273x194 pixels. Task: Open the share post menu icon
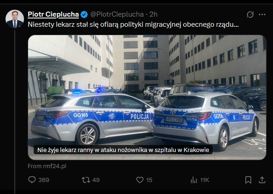262,180
